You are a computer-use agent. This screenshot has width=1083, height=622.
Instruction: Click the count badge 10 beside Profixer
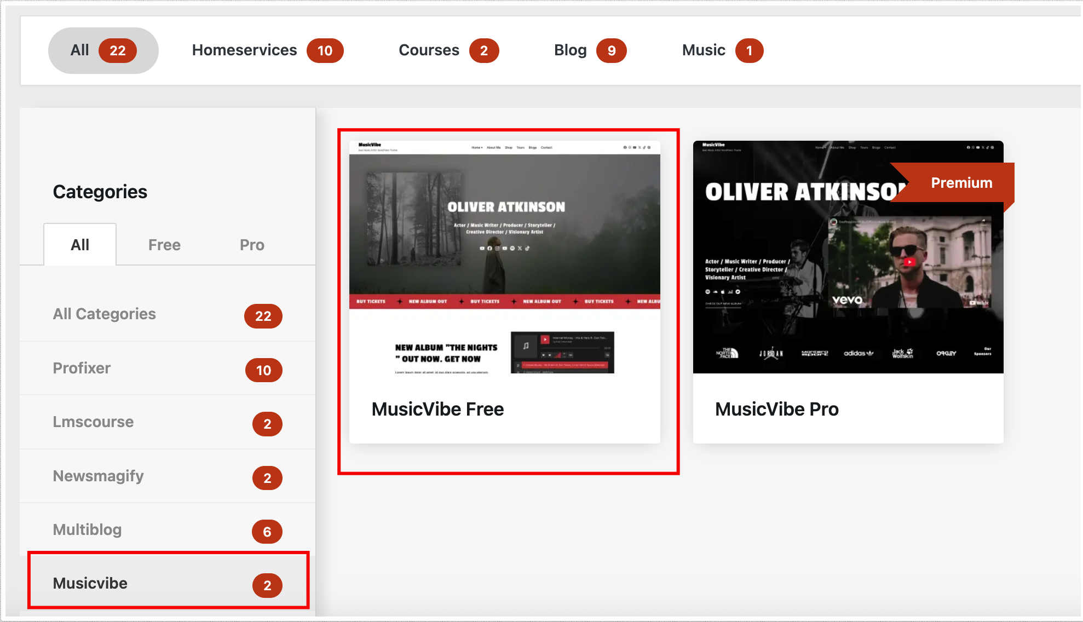click(264, 370)
